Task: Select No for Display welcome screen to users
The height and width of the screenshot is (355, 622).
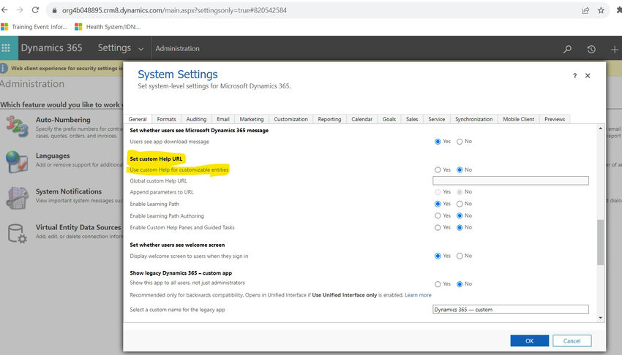Action: [460, 256]
